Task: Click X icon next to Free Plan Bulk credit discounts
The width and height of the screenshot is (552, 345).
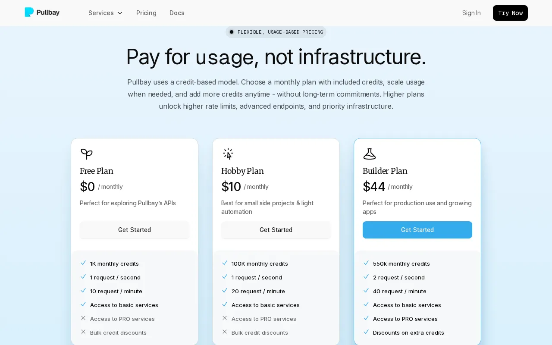Action: [83, 332]
